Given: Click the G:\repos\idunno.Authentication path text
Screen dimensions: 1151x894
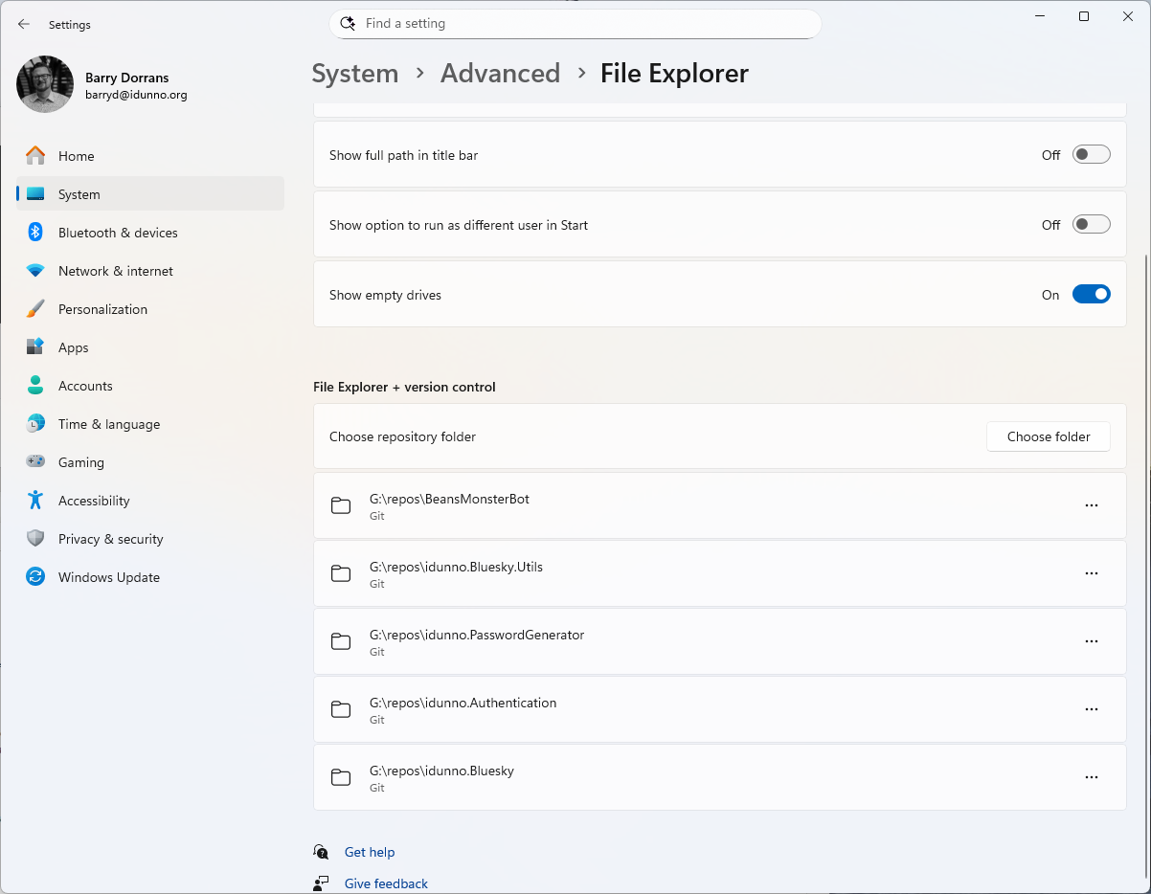Looking at the screenshot, I should click(463, 703).
